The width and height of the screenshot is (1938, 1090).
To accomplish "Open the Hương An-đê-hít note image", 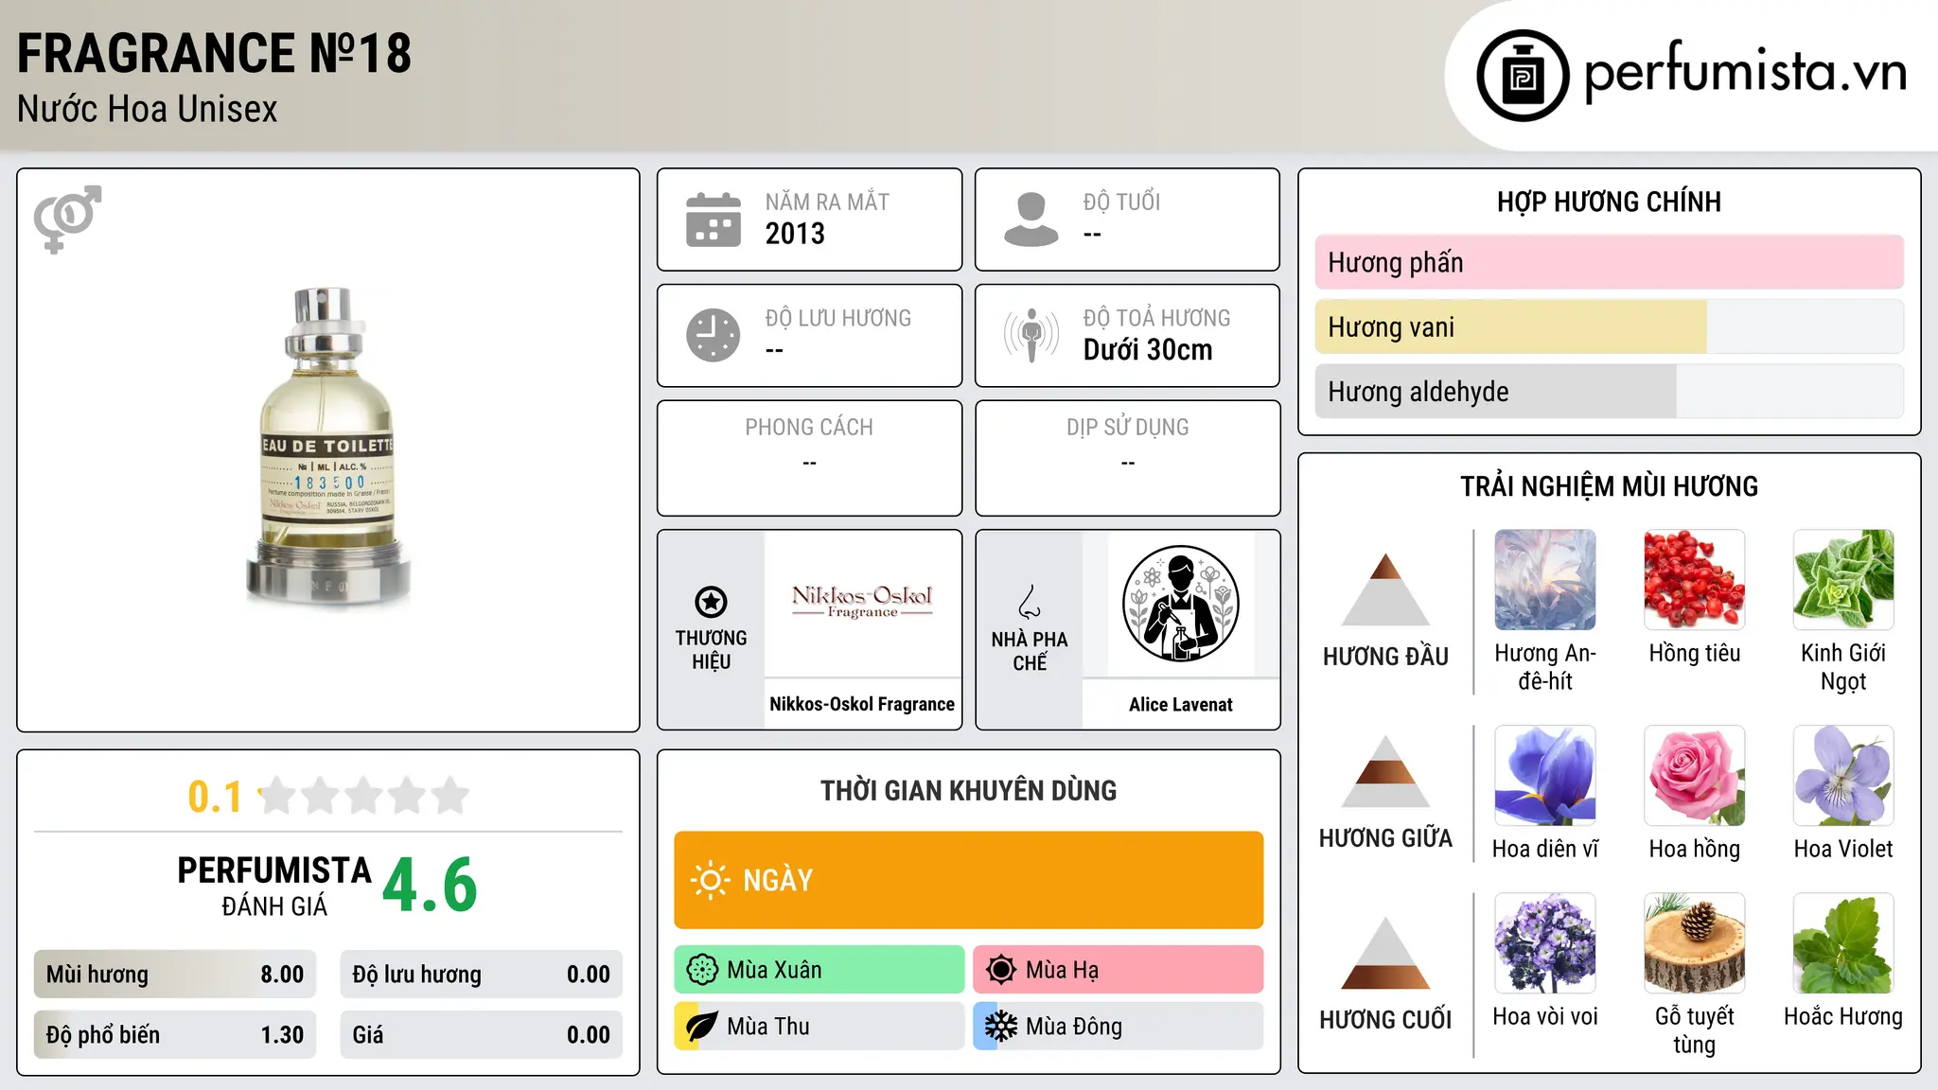I will pyautogui.click(x=1545, y=580).
